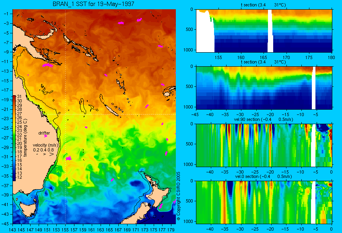Select the main sea surface temperature map
The height and width of the screenshot is (233, 342).
pos(94,117)
